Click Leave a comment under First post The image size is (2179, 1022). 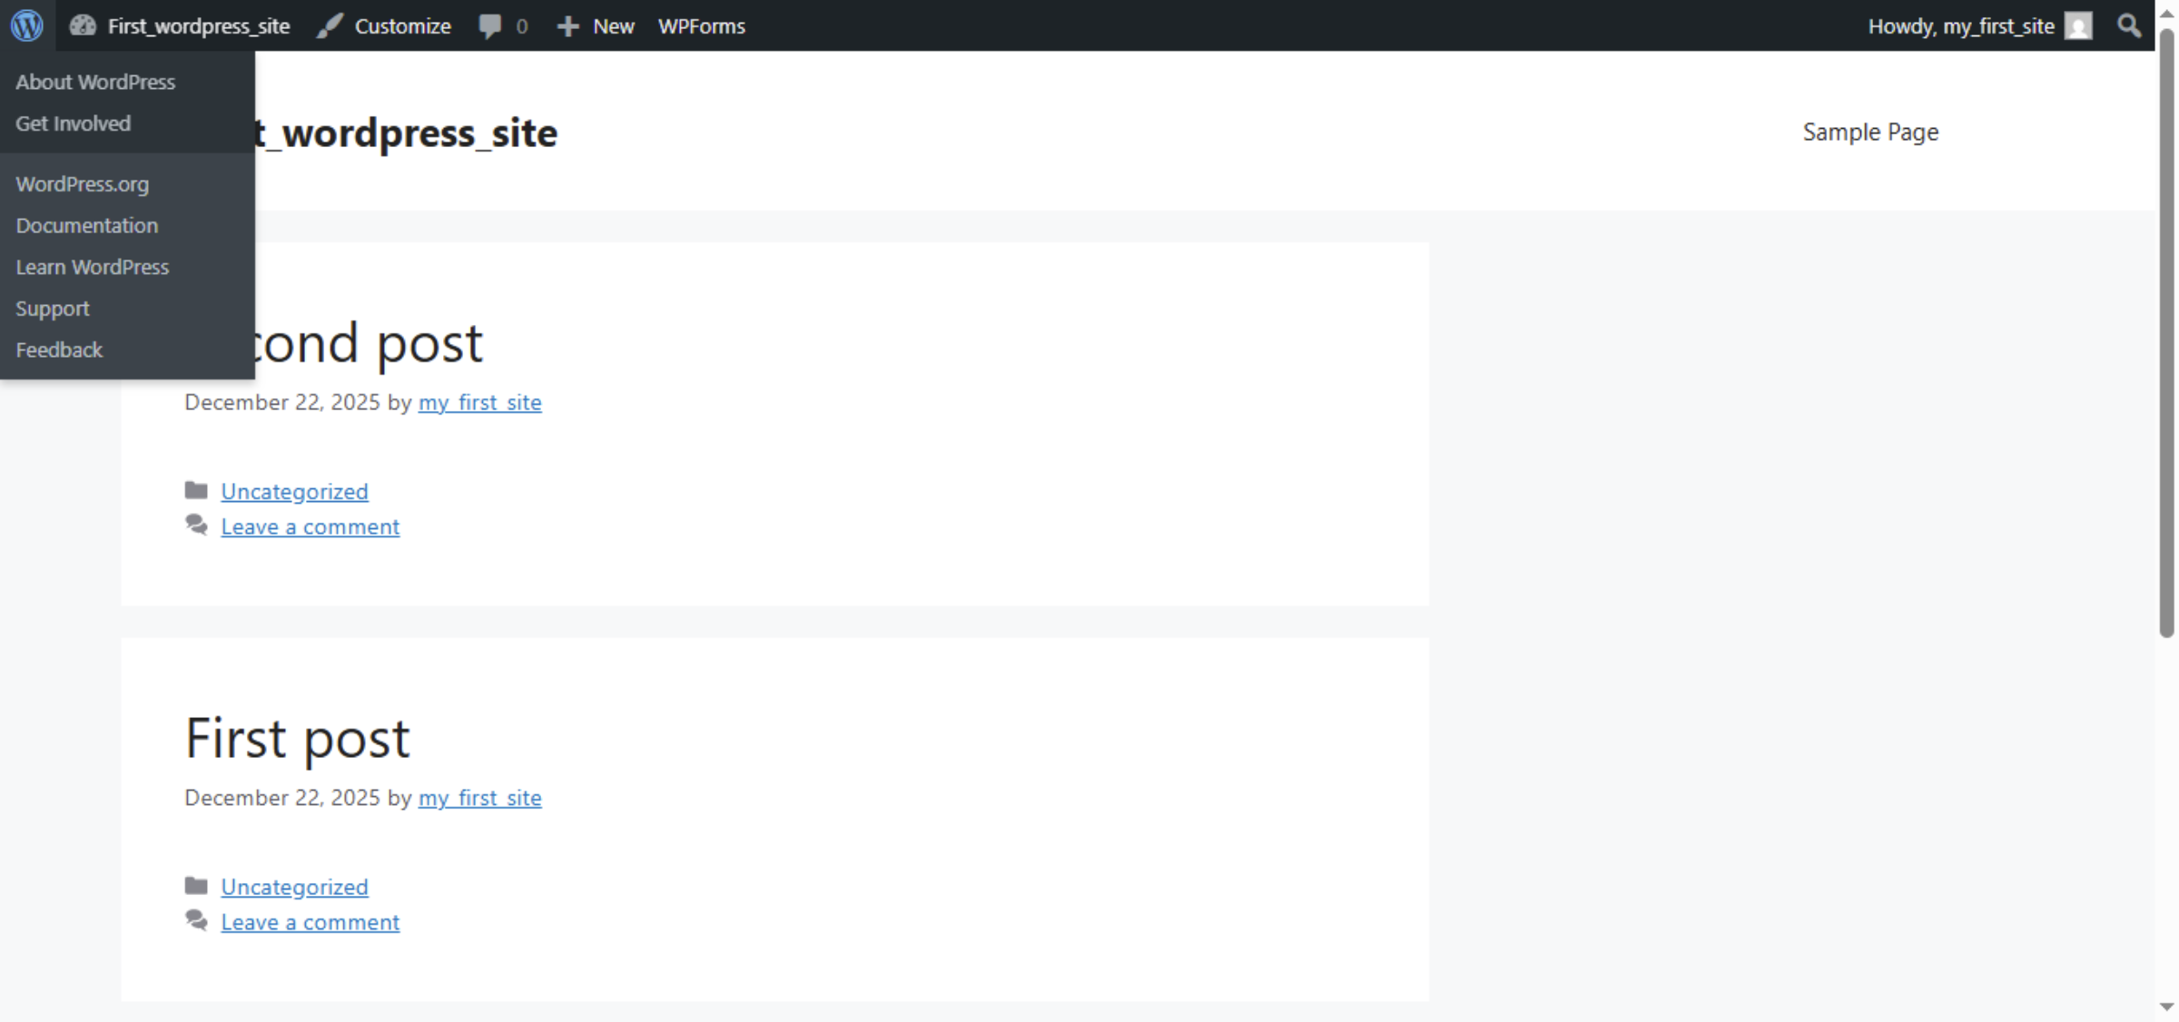point(310,921)
